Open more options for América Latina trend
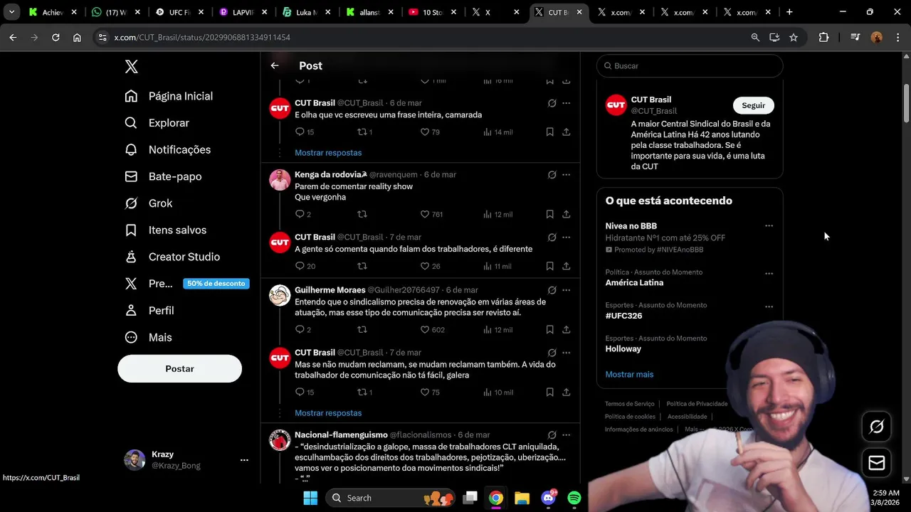 [769, 274]
